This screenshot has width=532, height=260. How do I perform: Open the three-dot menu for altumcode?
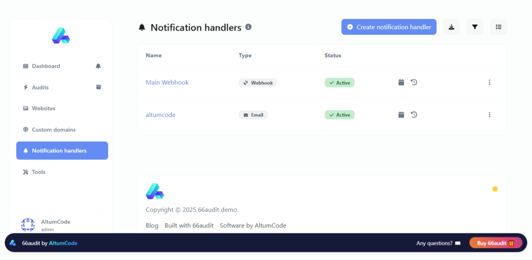(x=489, y=115)
